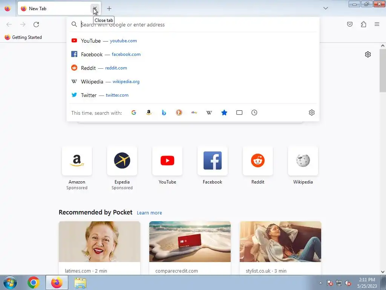The image size is (386, 290).
Task: Search within History clock icon
Action: point(254,113)
